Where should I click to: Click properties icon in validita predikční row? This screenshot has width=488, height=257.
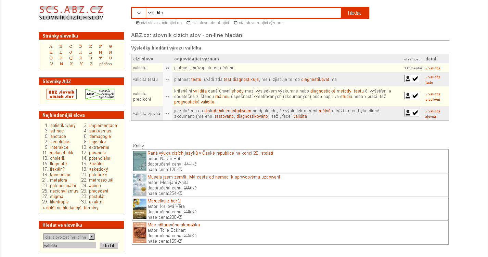tap(411, 96)
